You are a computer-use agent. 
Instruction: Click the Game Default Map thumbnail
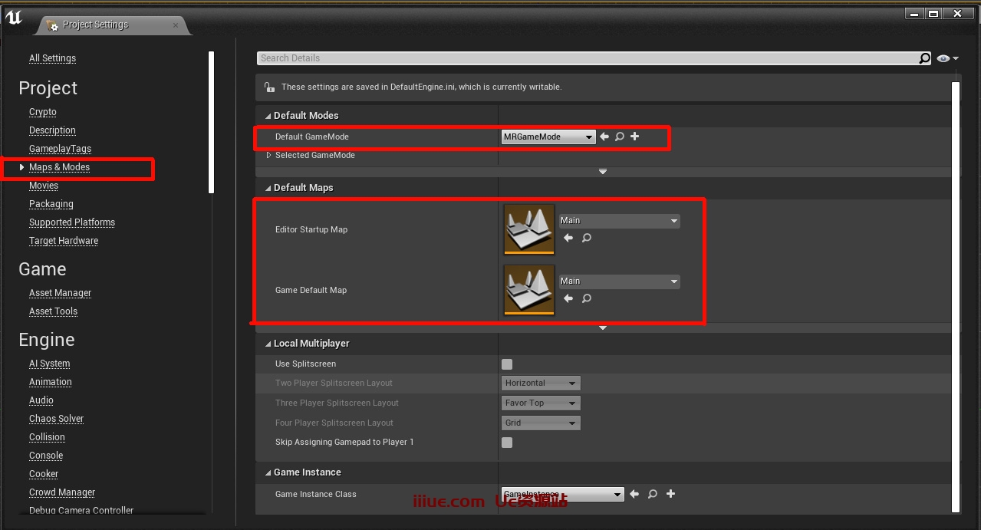pyautogui.click(x=529, y=290)
